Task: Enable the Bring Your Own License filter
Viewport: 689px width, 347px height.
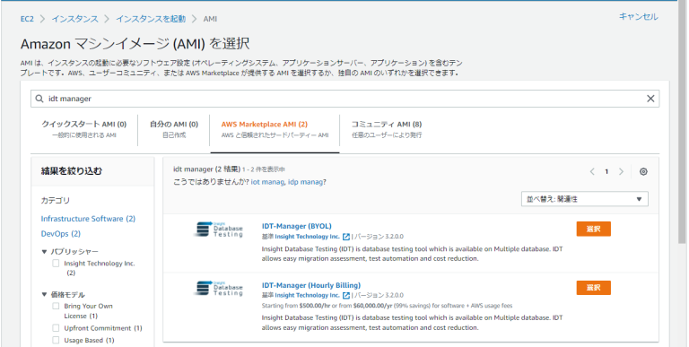Action: coord(56,306)
